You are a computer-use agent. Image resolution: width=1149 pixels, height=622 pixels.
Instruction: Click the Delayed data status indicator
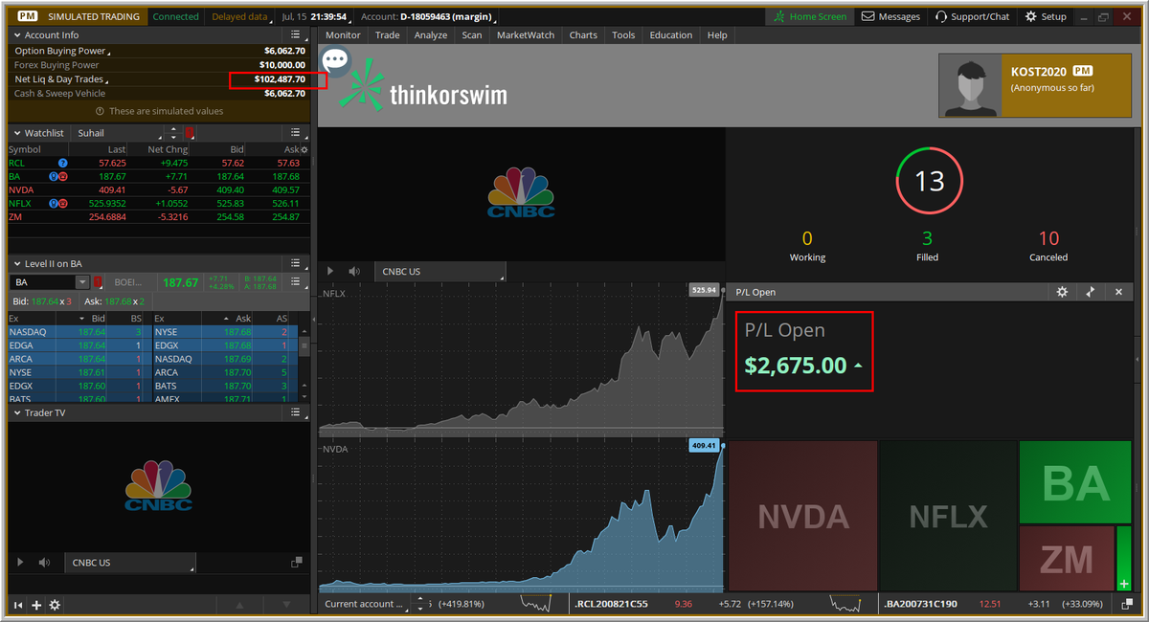[239, 16]
